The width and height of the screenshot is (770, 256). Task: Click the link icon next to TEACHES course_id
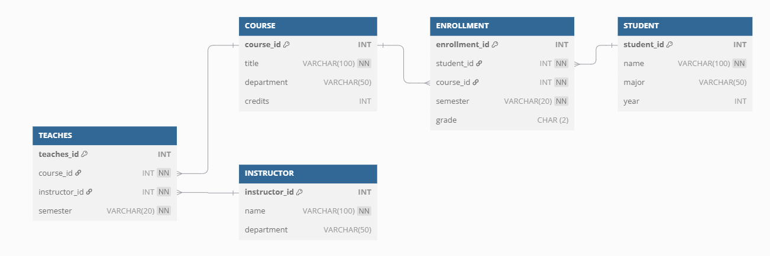pos(78,173)
